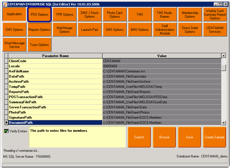Select the POS Options tab
Screen dimensions: 230x168
pos(39,14)
